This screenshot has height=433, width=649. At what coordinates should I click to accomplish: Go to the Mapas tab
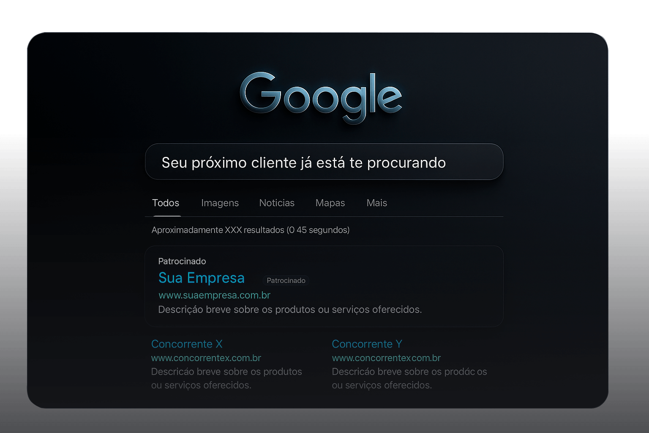click(x=330, y=203)
